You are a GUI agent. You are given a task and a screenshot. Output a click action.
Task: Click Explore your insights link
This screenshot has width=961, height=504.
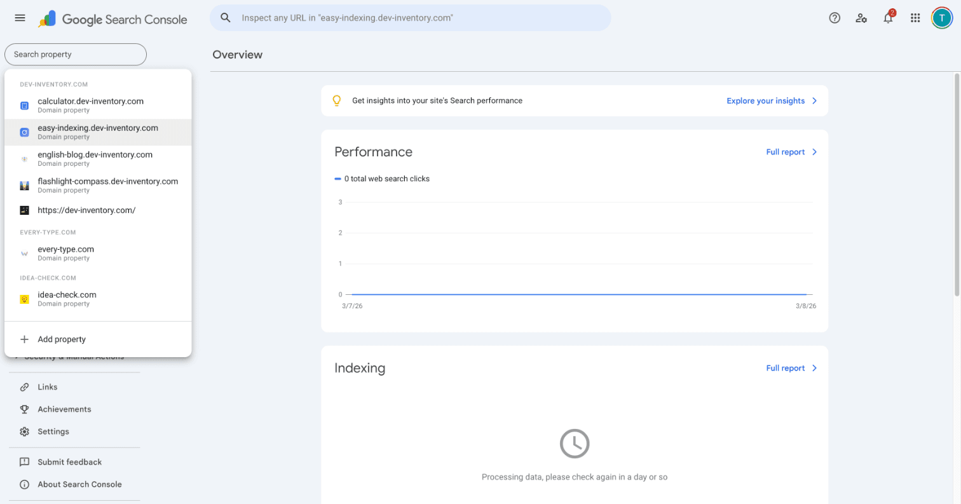[x=772, y=101]
